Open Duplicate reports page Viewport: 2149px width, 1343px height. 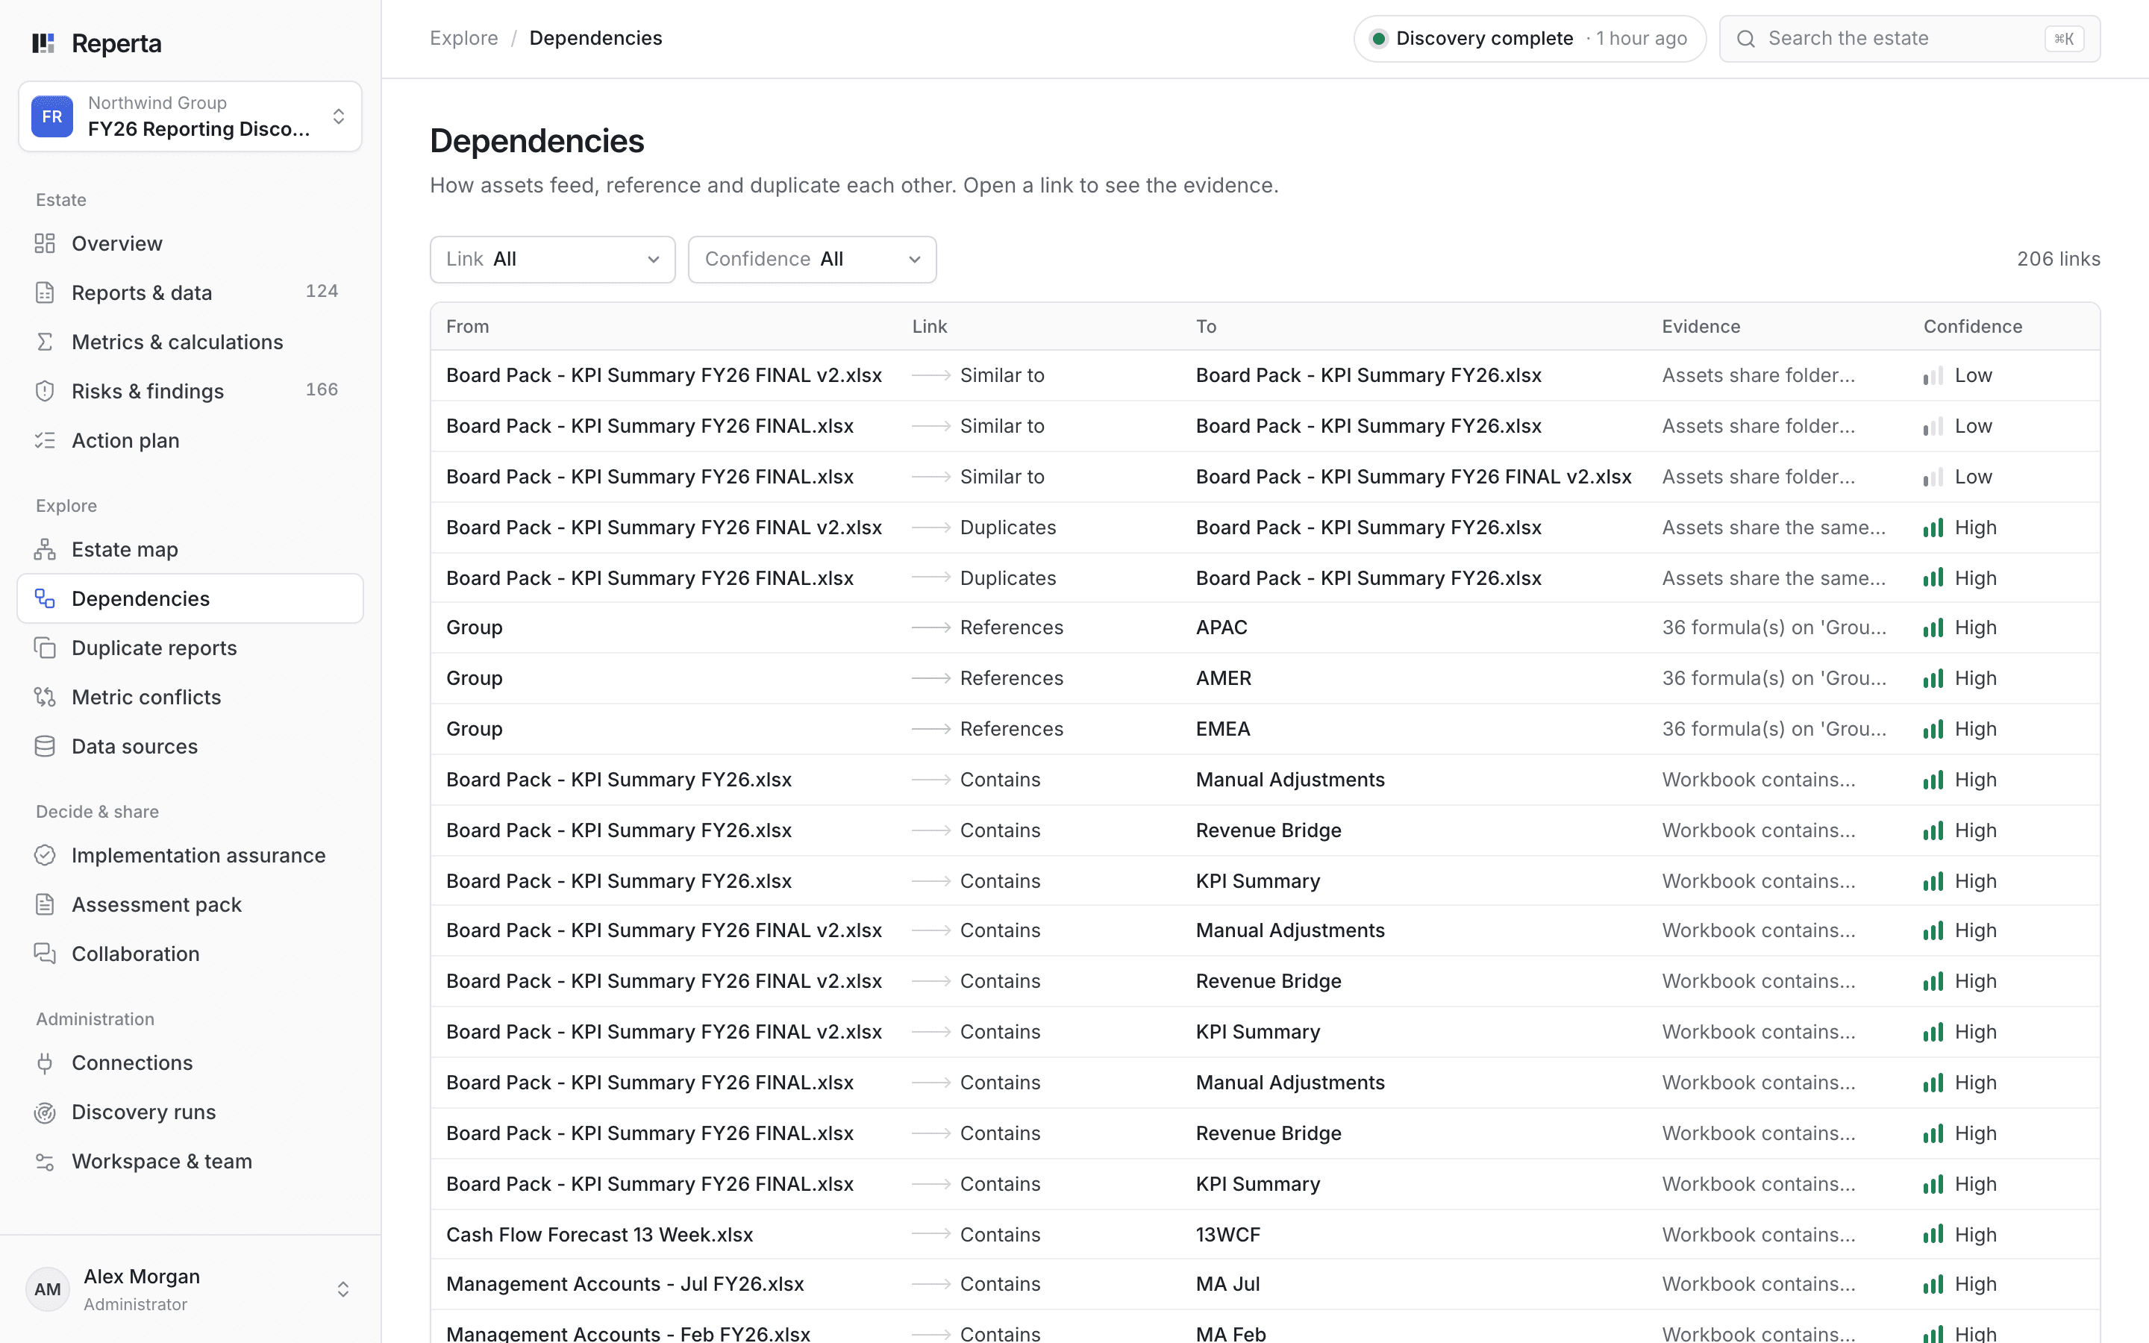tap(190, 648)
